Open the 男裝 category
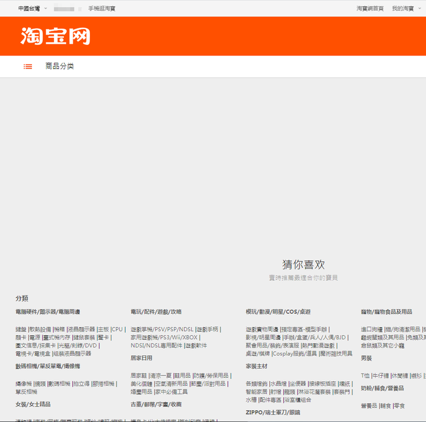Screen dimensions: 426x422 pyautogui.click(x=366, y=358)
